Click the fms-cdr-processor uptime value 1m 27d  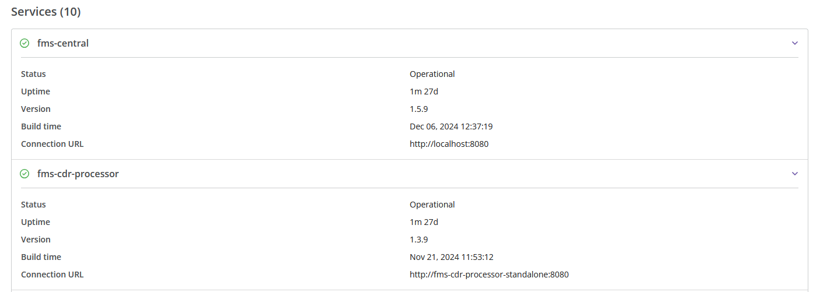point(424,222)
